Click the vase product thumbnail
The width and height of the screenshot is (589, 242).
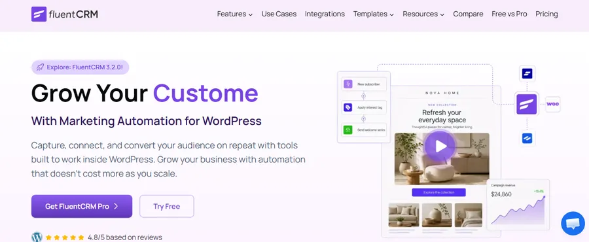[437, 215]
